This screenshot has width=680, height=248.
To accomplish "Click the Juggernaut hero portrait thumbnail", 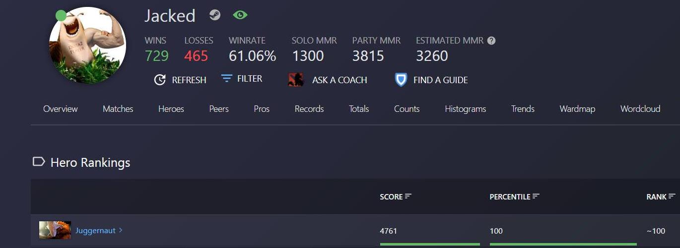I will pos(55,230).
